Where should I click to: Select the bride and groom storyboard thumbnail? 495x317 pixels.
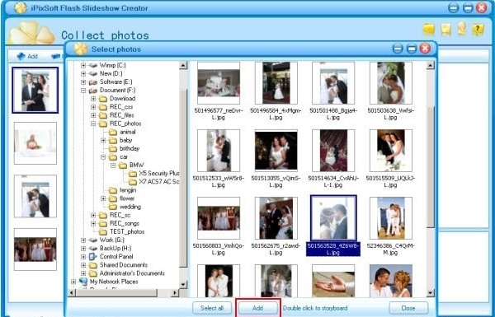pyautogui.click(x=35, y=90)
